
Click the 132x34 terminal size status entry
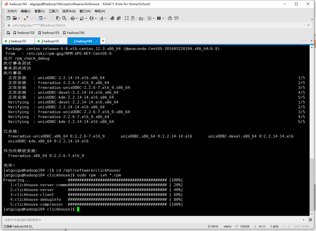click(243, 226)
